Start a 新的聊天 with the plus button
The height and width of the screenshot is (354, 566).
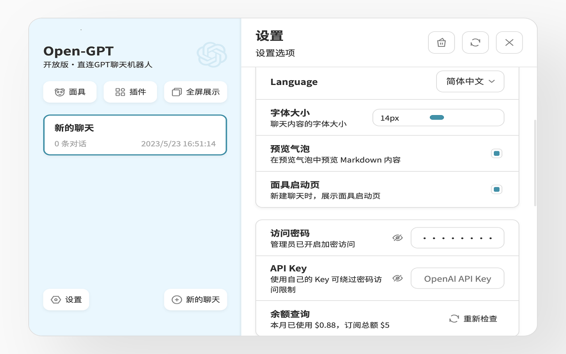(x=195, y=300)
